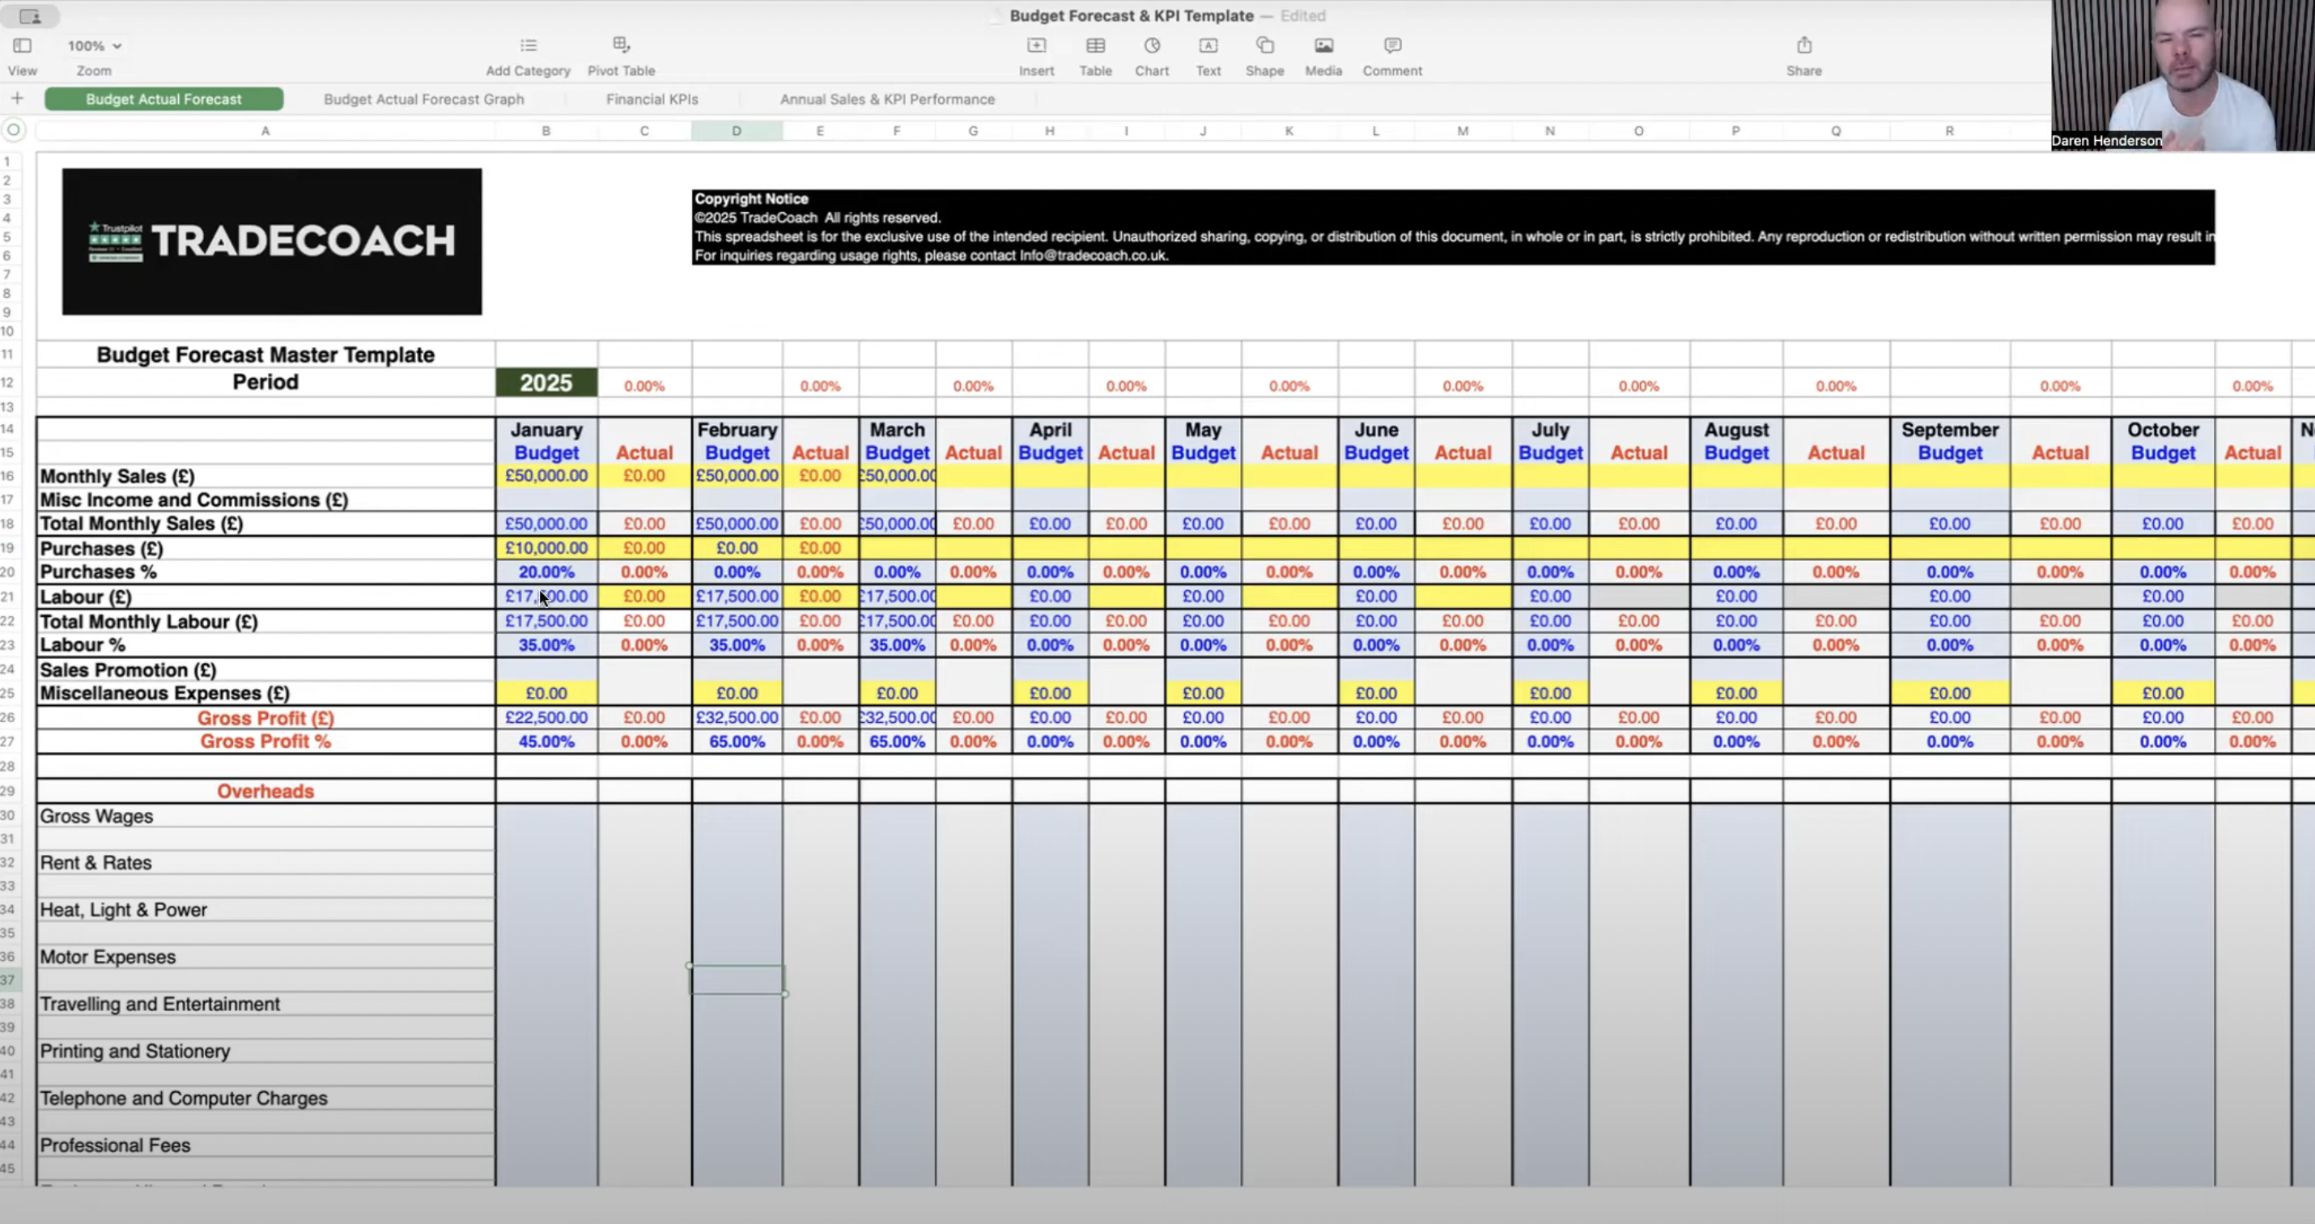
Task: Click the Insert toolbar icon
Action: (1036, 46)
